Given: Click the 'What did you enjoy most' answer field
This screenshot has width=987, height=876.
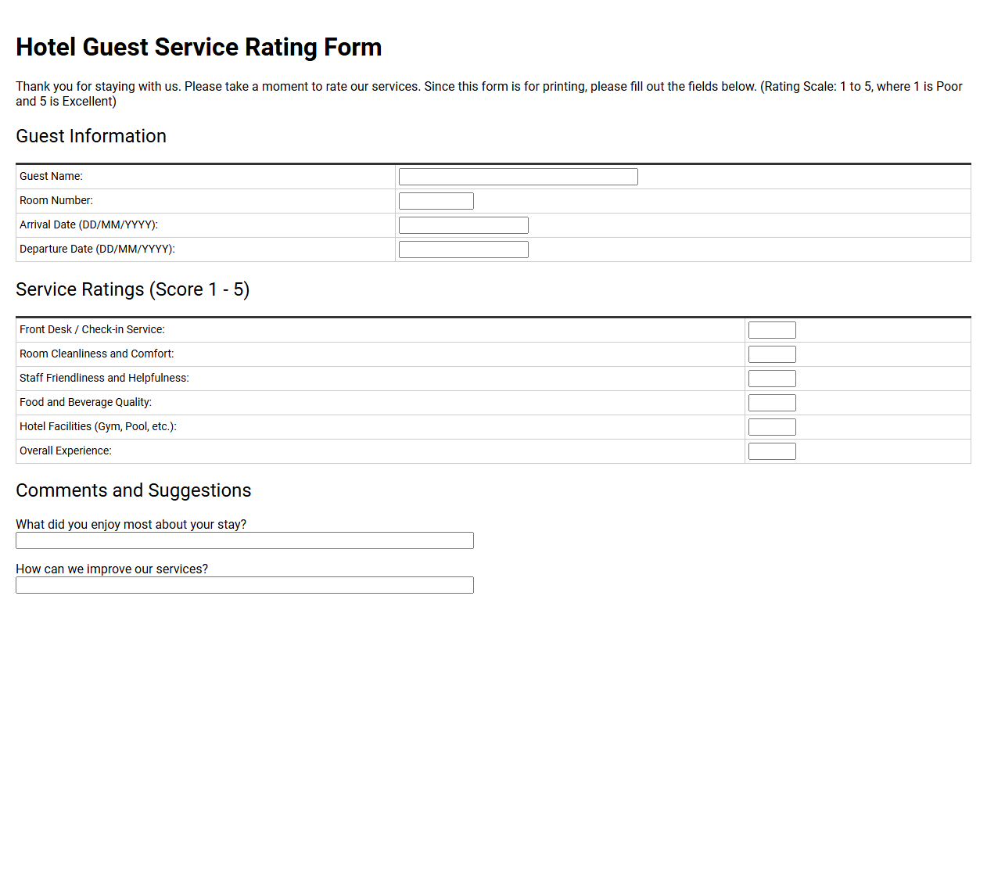Looking at the screenshot, I should (244, 540).
